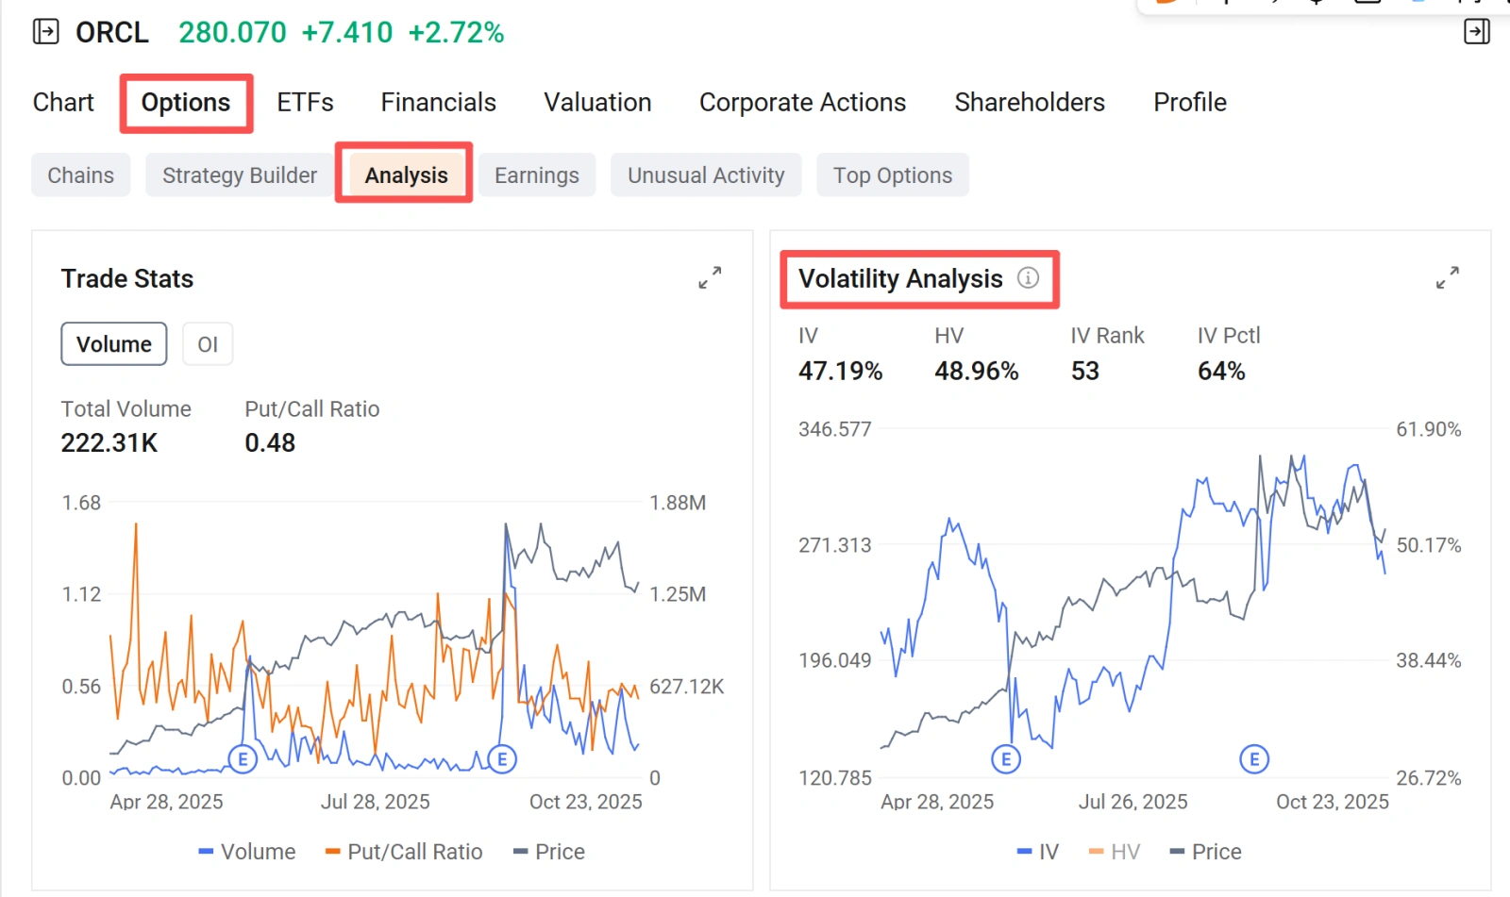Screen dimensions: 1510x897
Task: Click the Volatility Analysis info icon
Action: pos(1028,277)
